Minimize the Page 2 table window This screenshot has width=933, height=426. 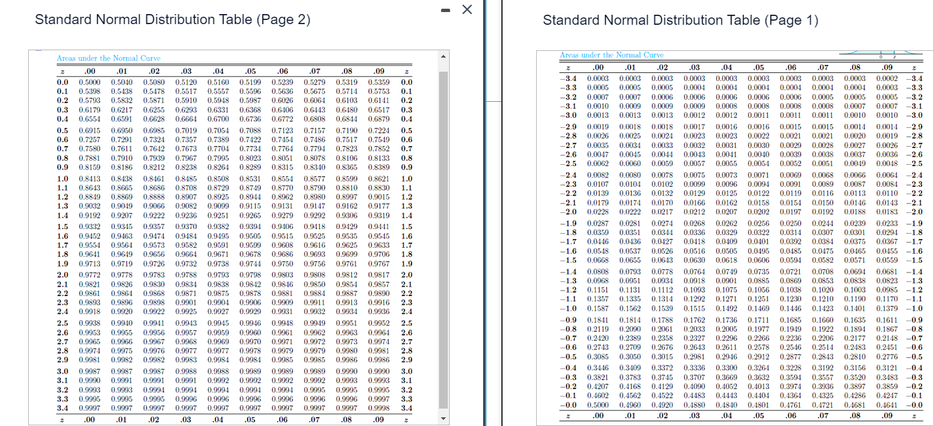click(x=446, y=10)
